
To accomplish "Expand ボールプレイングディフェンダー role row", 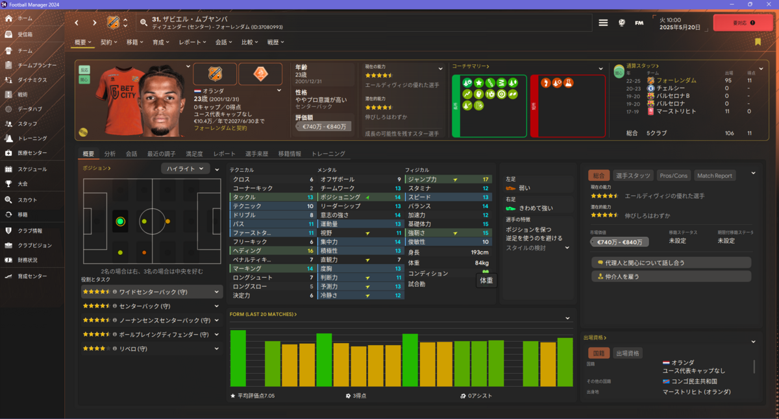I will pos(152,335).
